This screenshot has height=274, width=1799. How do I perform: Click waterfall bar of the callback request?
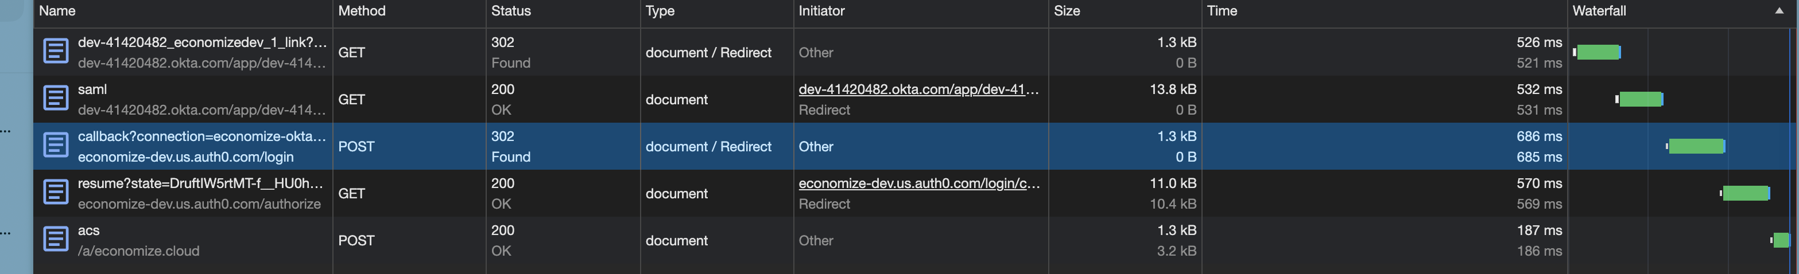[x=1696, y=146]
